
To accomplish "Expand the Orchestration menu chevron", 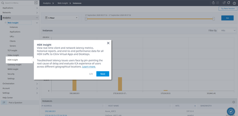I will pyautogui.click(x=37, y=84).
